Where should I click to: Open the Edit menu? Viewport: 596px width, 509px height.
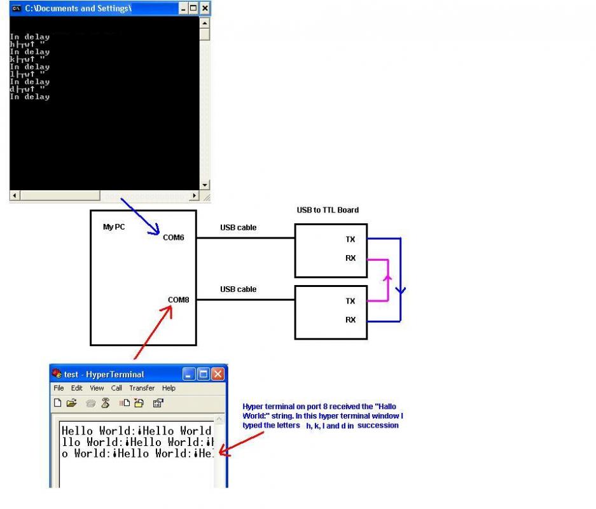[76, 387]
